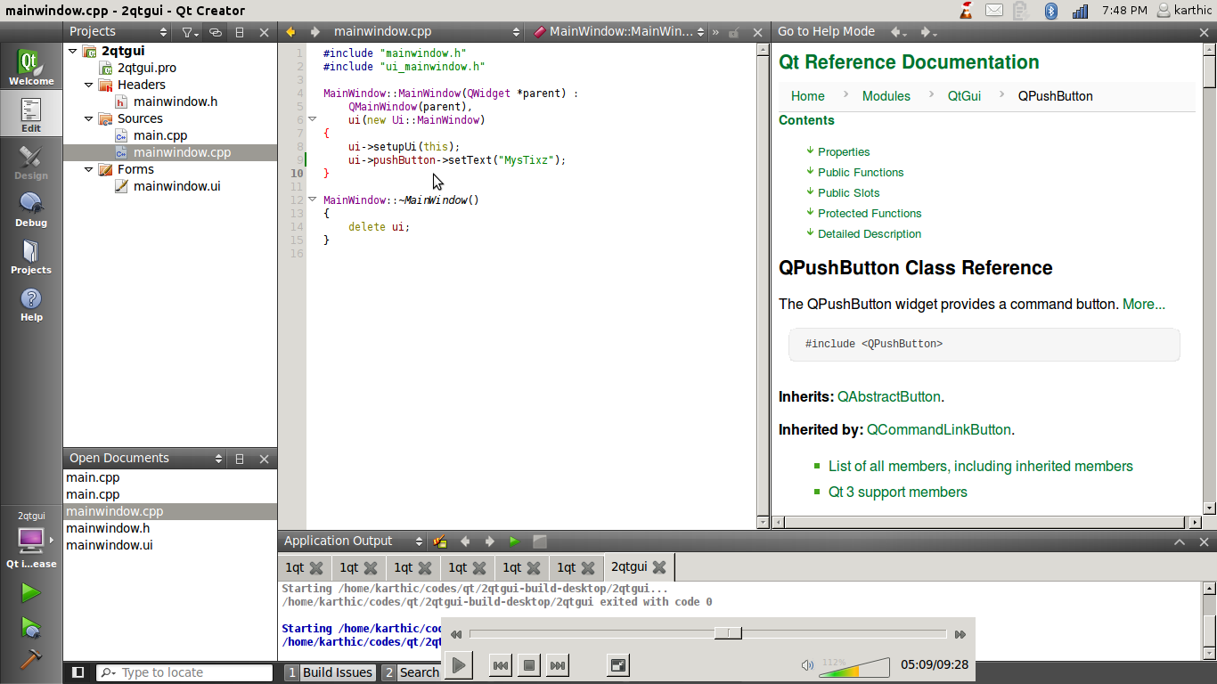Toggle synchronize with editor in Projects pane
Viewport: 1217px width, 684px height.
pos(216,32)
